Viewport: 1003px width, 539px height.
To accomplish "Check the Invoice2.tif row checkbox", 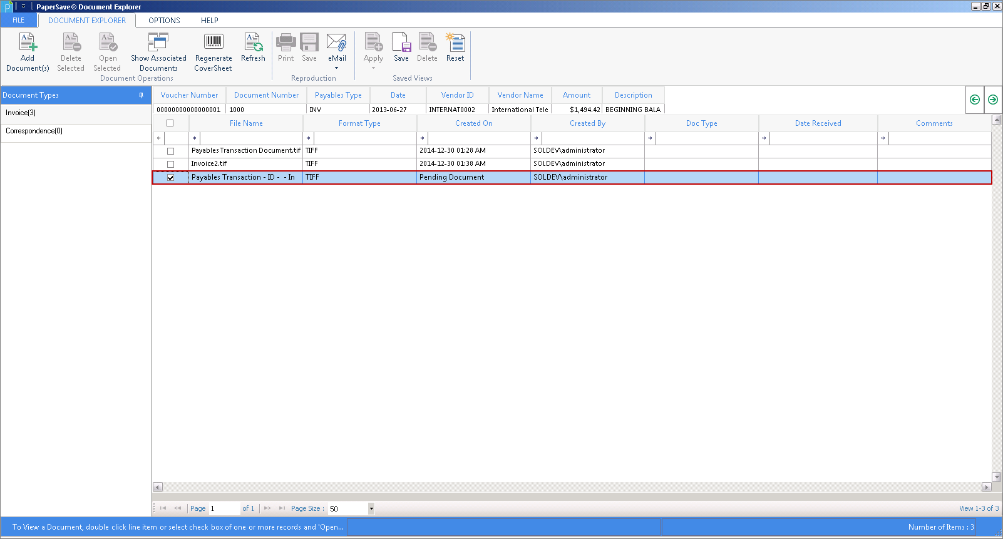I will (x=170, y=164).
